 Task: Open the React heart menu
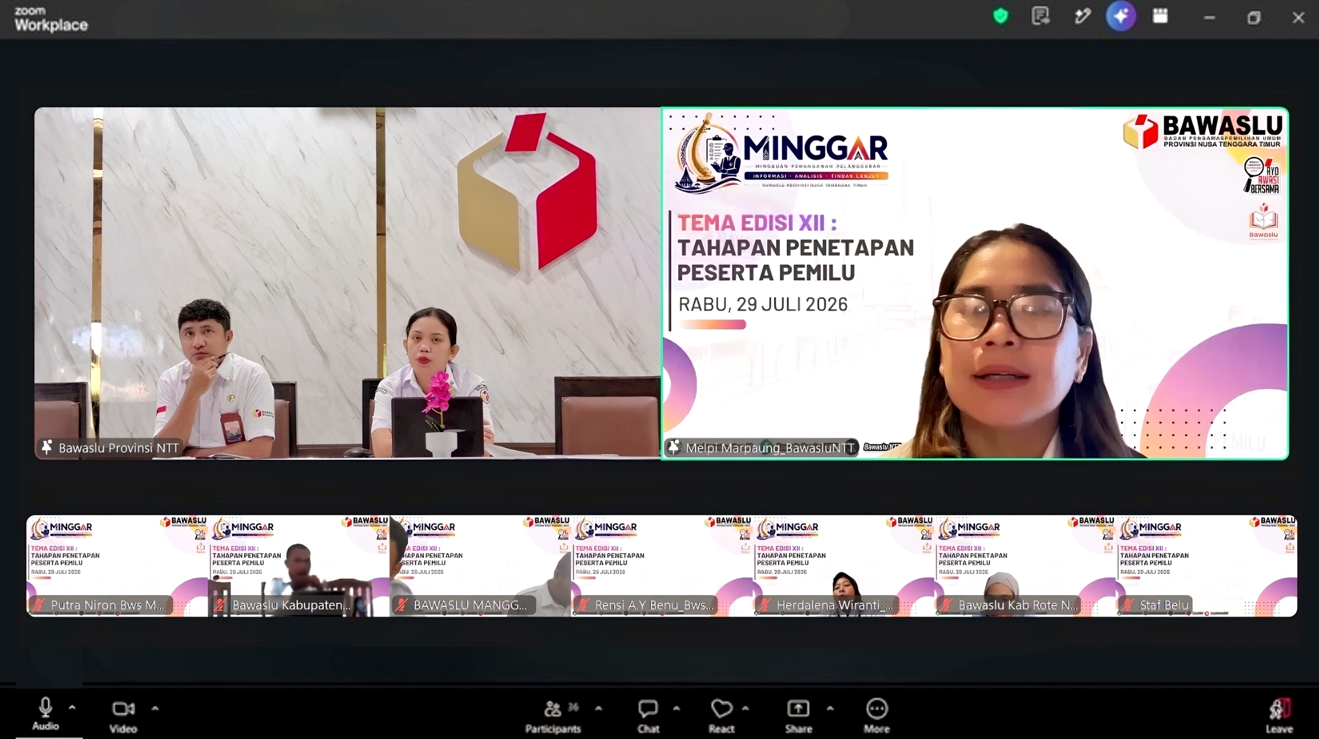[x=721, y=716]
